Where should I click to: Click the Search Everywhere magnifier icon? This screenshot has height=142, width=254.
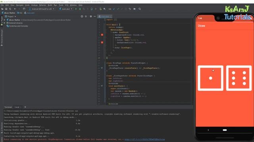point(140,9)
